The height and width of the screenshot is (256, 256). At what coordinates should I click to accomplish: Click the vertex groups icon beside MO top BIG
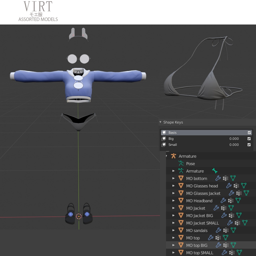[226, 245]
